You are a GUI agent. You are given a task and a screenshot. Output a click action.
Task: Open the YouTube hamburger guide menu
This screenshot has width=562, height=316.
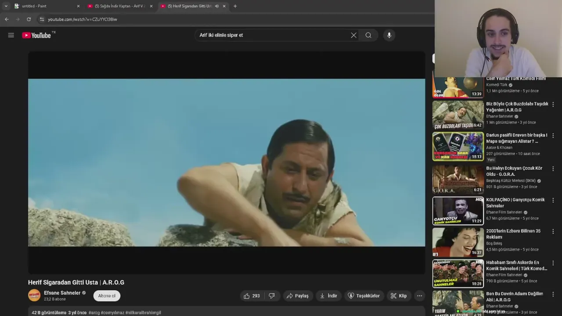coord(11,35)
